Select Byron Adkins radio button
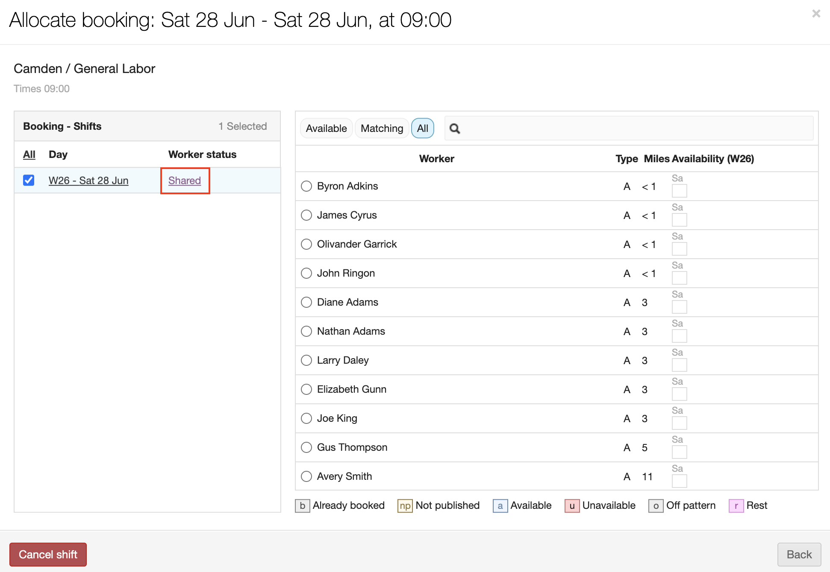 (x=306, y=186)
